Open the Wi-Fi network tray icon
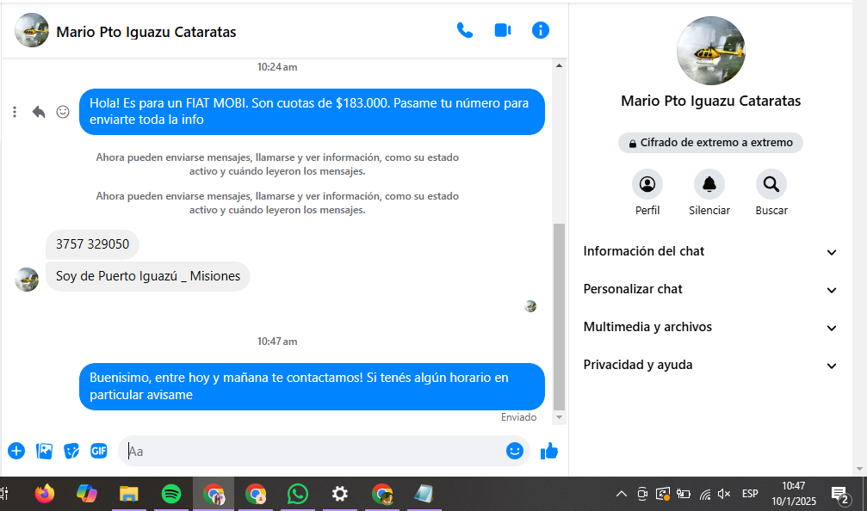This screenshot has height=511, width=867. pos(704,494)
